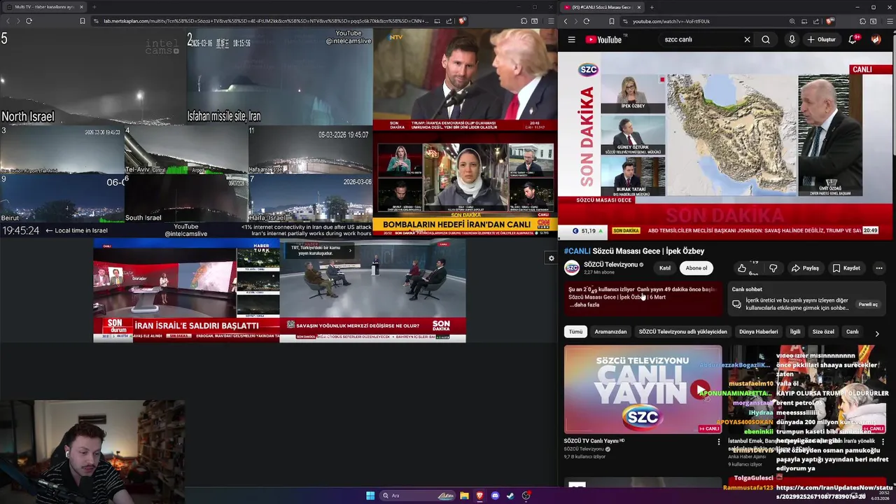Run the YouTube search magnifier button
The width and height of the screenshot is (896, 504).
tap(766, 40)
